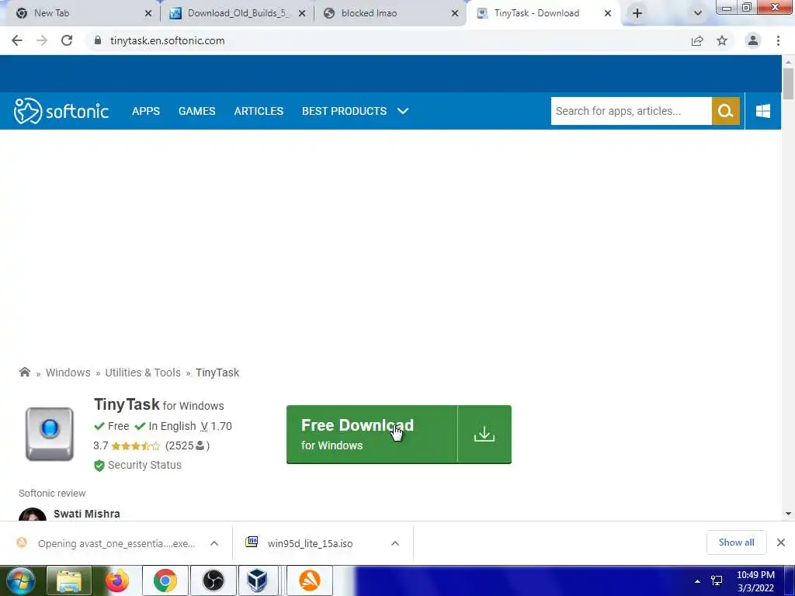Click the network tray icon
The height and width of the screenshot is (596, 795).
pos(717,580)
